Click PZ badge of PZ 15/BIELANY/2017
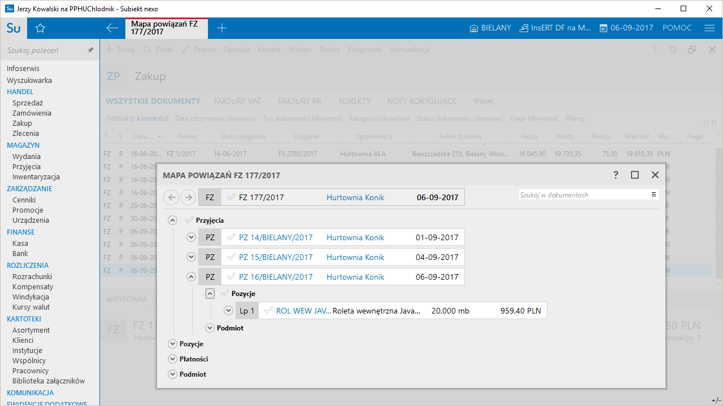Image resolution: width=723 pixels, height=406 pixels. 210,257
